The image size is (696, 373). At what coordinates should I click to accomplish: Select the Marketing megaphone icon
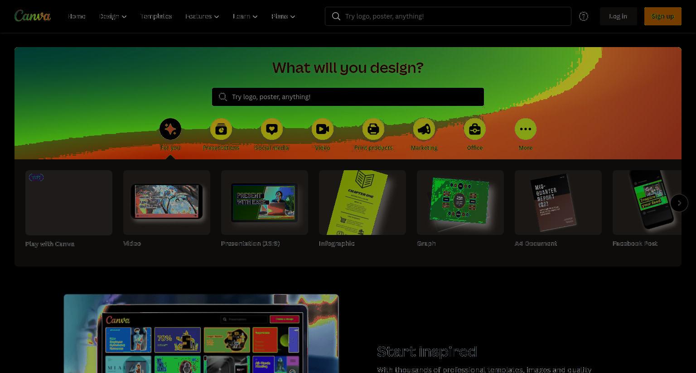click(x=424, y=129)
